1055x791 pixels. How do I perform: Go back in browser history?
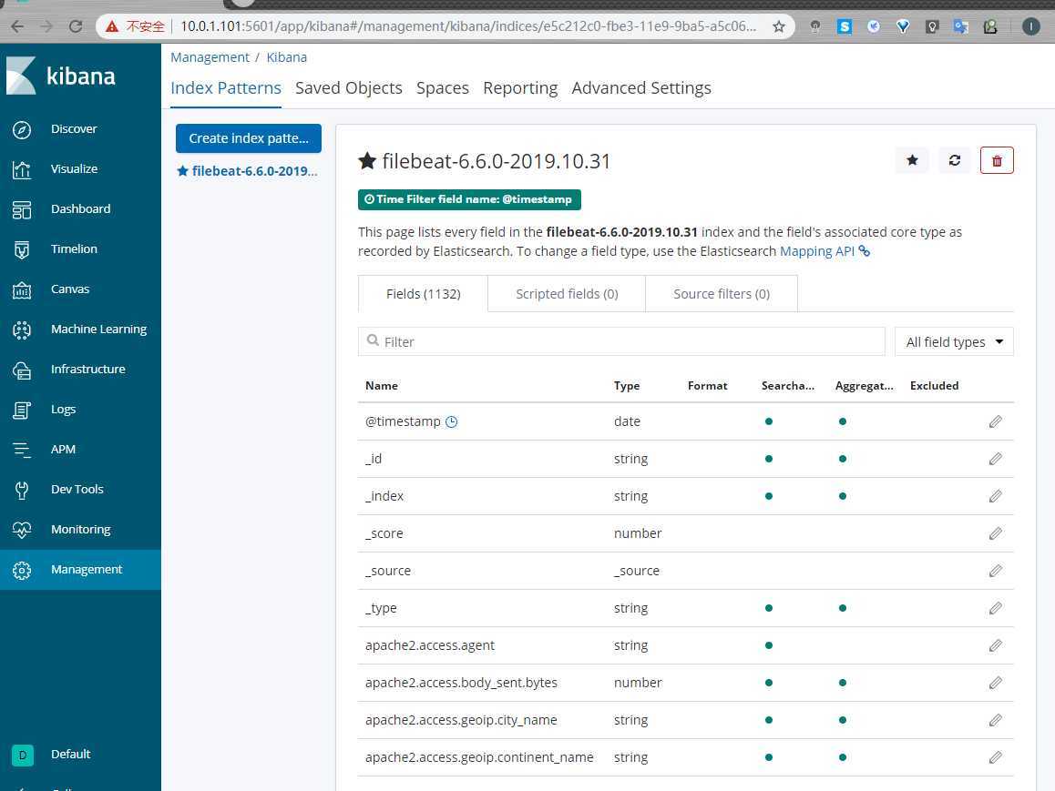17,26
